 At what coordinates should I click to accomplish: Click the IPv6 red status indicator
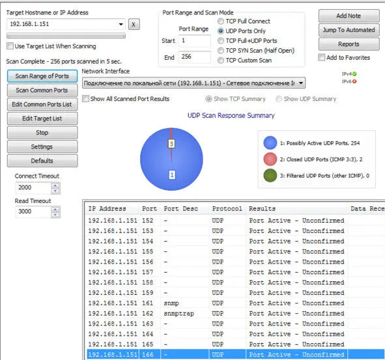click(x=354, y=81)
